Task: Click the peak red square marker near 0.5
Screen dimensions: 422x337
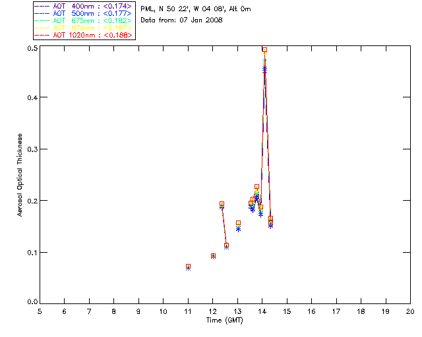Action: click(265, 50)
